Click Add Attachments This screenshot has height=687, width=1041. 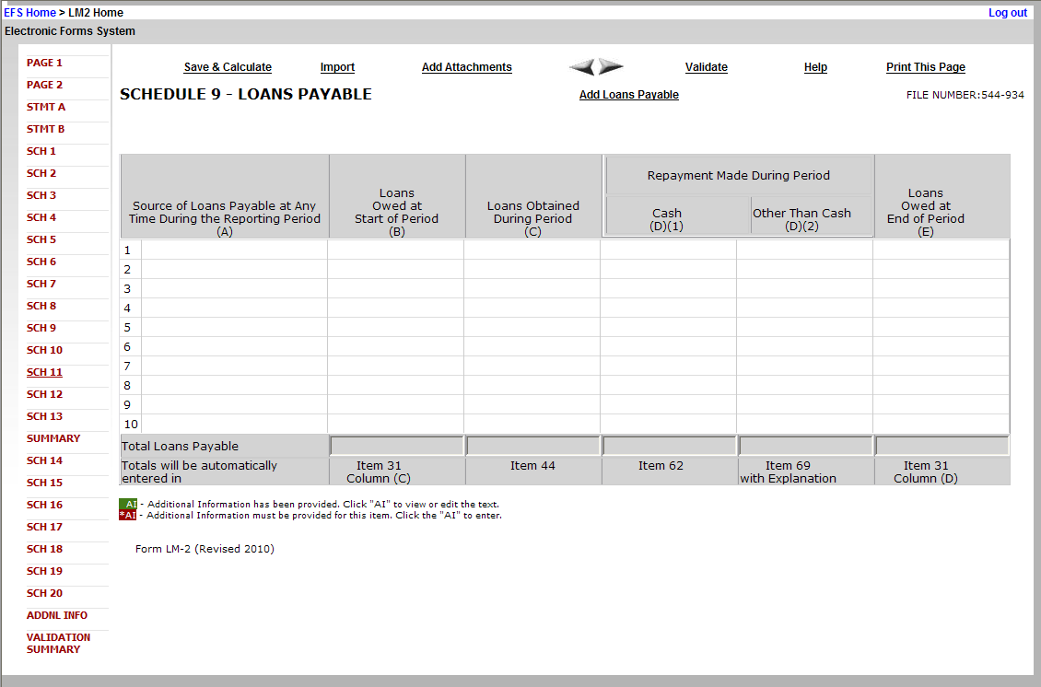467,67
